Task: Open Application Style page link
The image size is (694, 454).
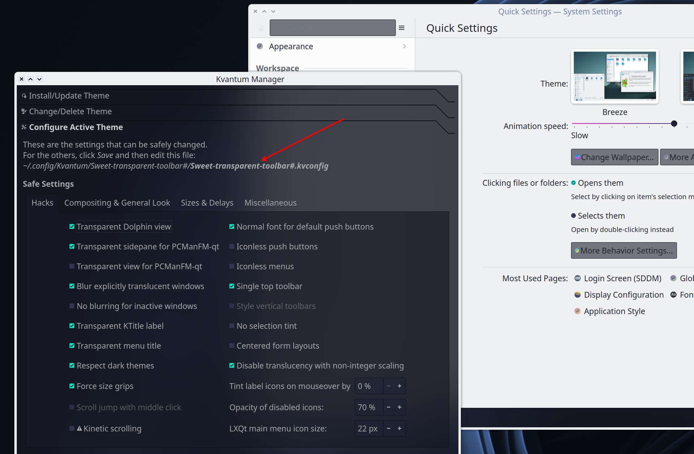Action: click(x=614, y=311)
